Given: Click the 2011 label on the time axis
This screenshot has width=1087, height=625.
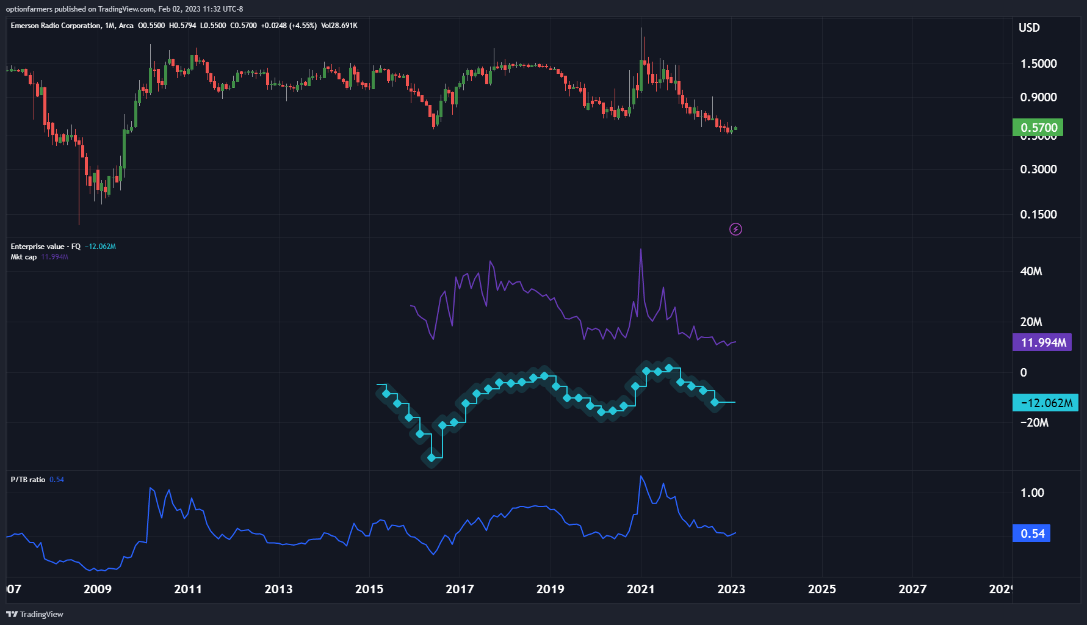Looking at the screenshot, I should coord(188,589).
